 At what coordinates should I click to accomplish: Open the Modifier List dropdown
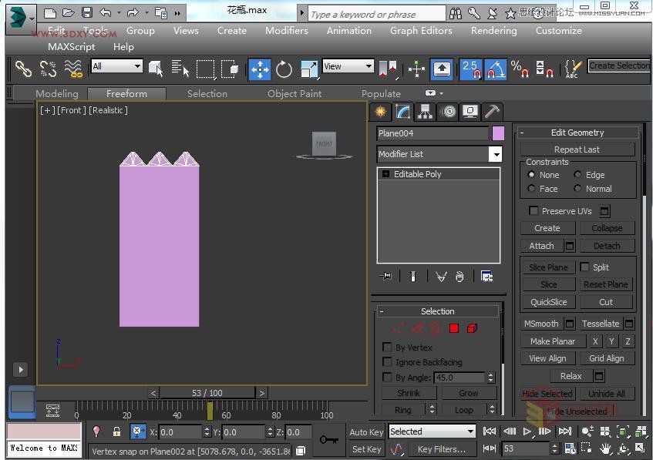click(496, 154)
